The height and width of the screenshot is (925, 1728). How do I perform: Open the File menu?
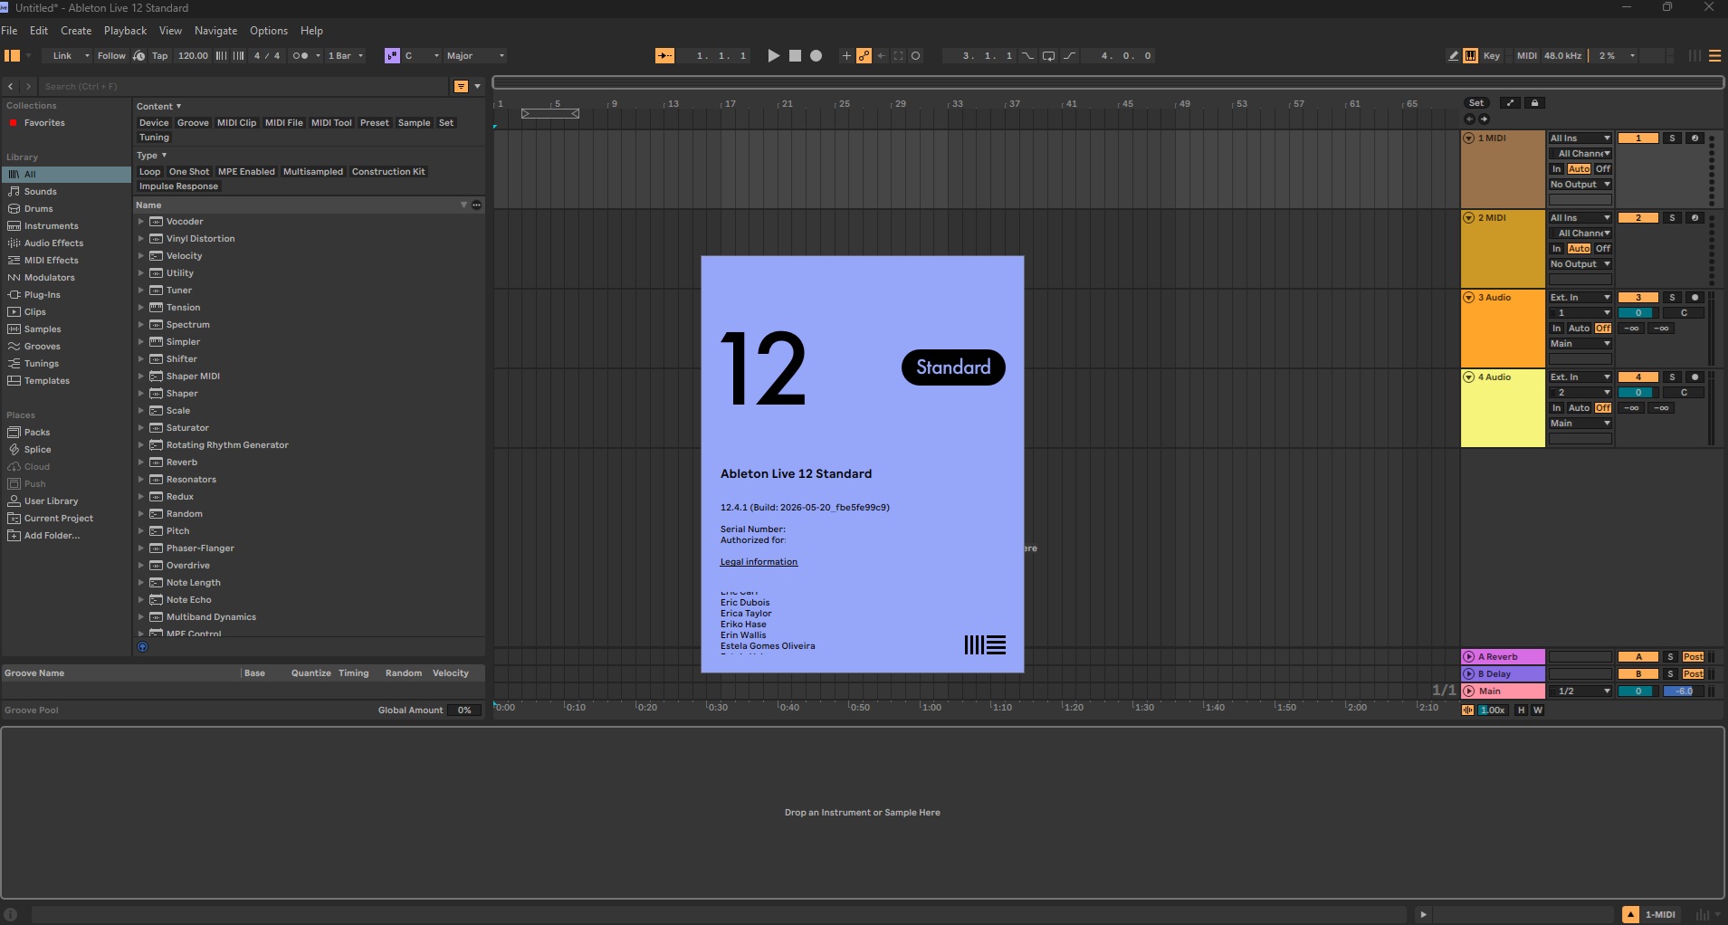pyautogui.click(x=10, y=31)
